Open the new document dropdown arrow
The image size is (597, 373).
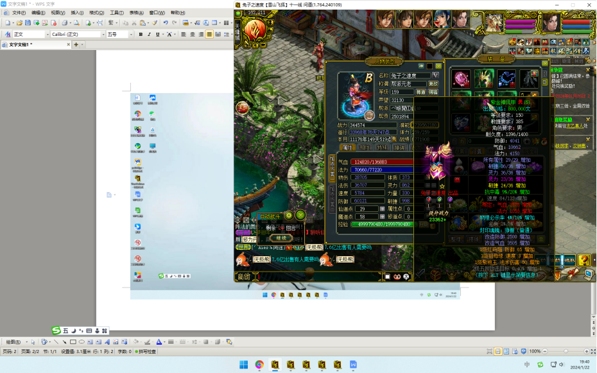13,23
